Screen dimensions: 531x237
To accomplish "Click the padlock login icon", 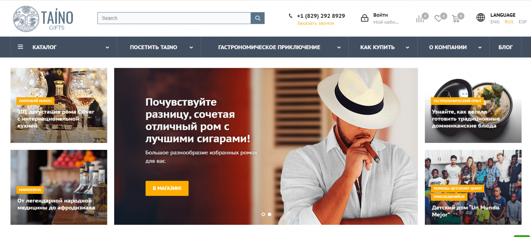I will point(365,18).
